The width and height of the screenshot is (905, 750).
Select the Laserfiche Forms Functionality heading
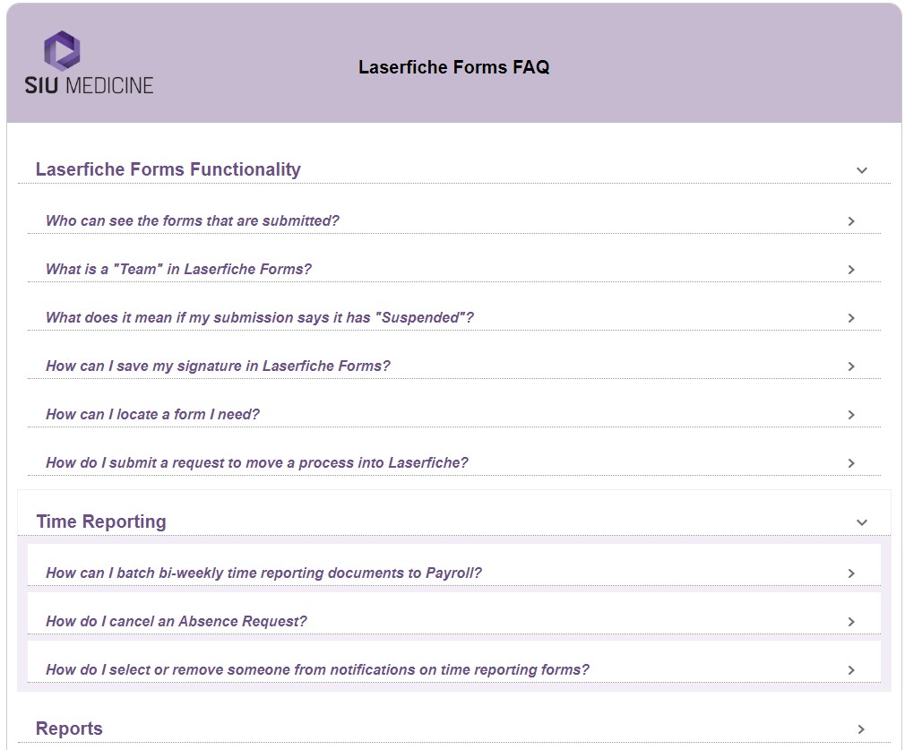coord(168,169)
